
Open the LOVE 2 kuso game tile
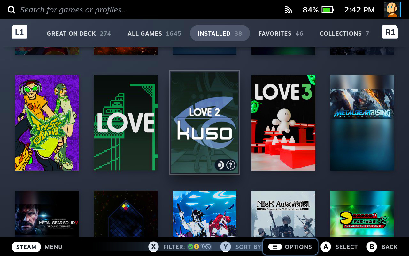click(204, 123)
